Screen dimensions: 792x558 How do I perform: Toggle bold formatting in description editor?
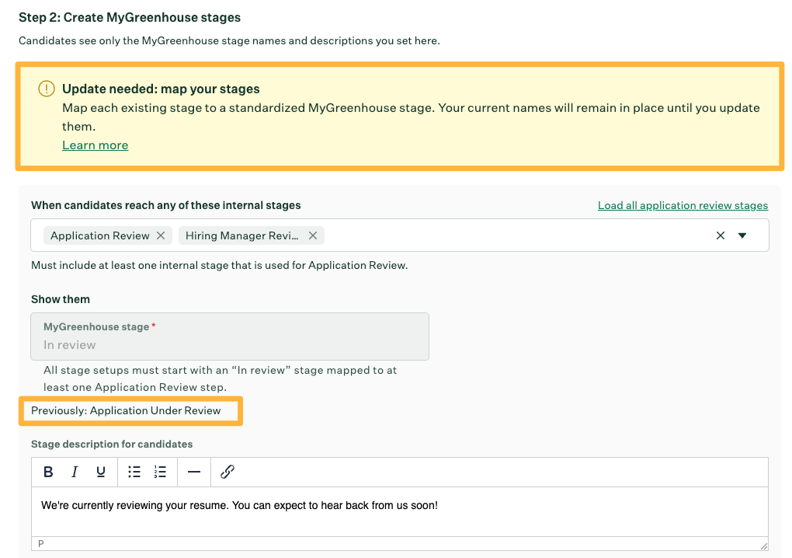[x=48, y=472]
